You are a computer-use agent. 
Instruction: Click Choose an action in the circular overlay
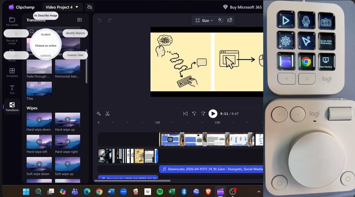coord(45,46)
